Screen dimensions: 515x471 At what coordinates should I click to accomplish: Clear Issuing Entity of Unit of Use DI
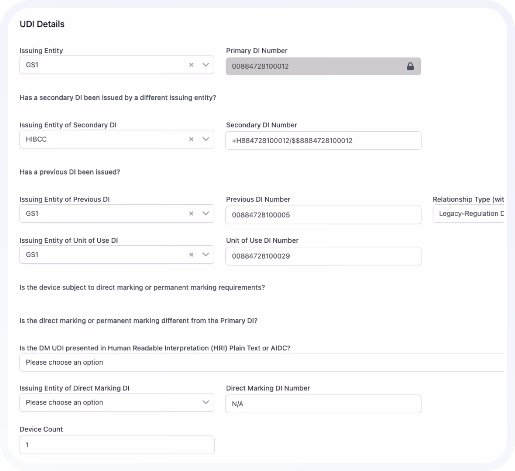(x=191, y=255)
